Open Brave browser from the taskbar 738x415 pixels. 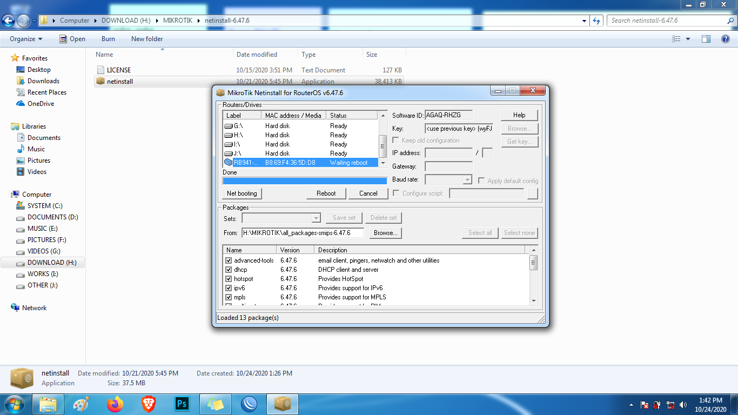(148, 404)
